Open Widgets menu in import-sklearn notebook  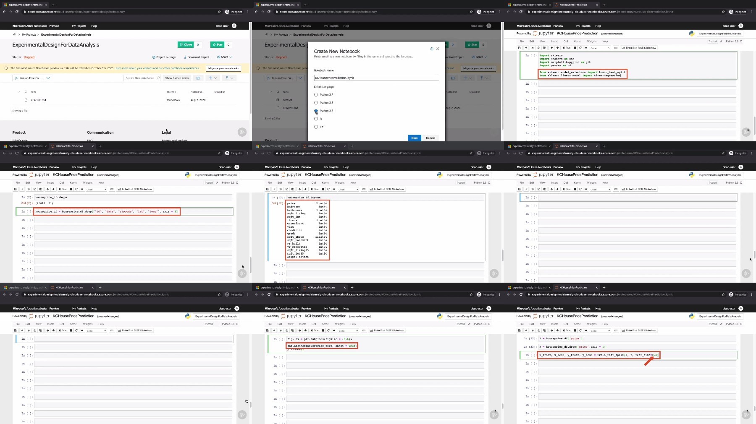(592, 41)
